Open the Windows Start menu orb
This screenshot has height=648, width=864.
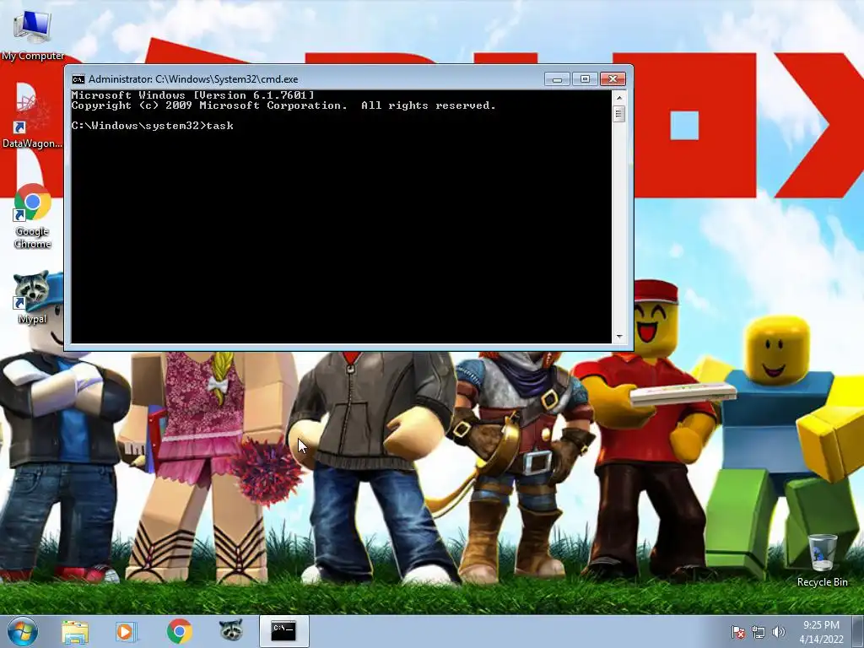point(22,631)
